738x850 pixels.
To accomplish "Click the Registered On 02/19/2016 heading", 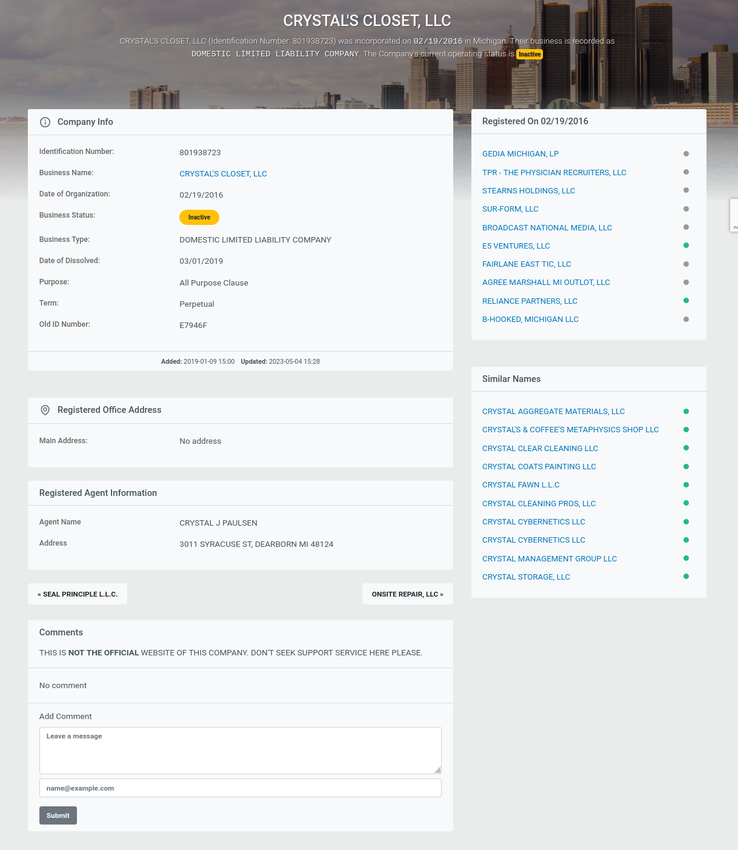I will [535, 121].
